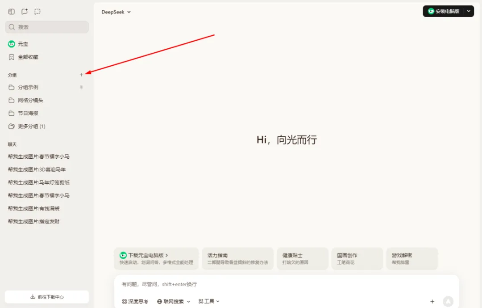Image resolution: width=482 pixels, height=308 pixels.
Task: Select the 活力指南 suggestion card
Action: (x=237, y=258)
